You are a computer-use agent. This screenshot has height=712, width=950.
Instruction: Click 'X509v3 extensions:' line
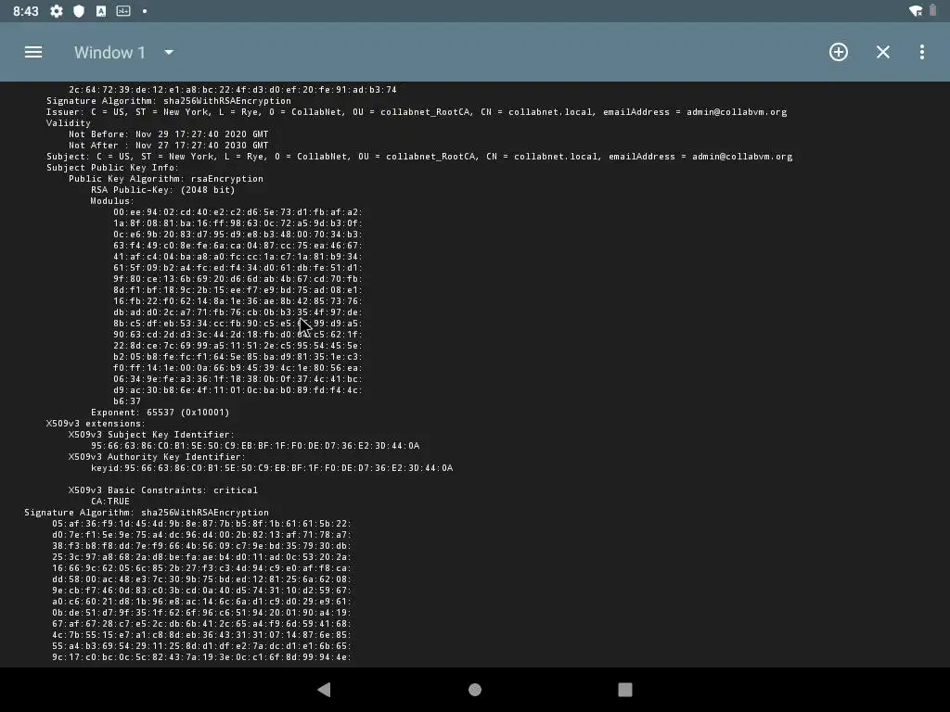[96, 423]
